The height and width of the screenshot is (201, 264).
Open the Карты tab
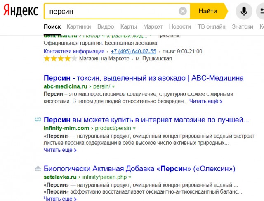click(x=128, y=26)
